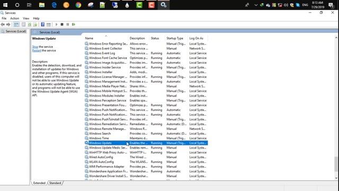339x191 pixels.
Task: Switch to the Extended tab
Action: point(39,183)
